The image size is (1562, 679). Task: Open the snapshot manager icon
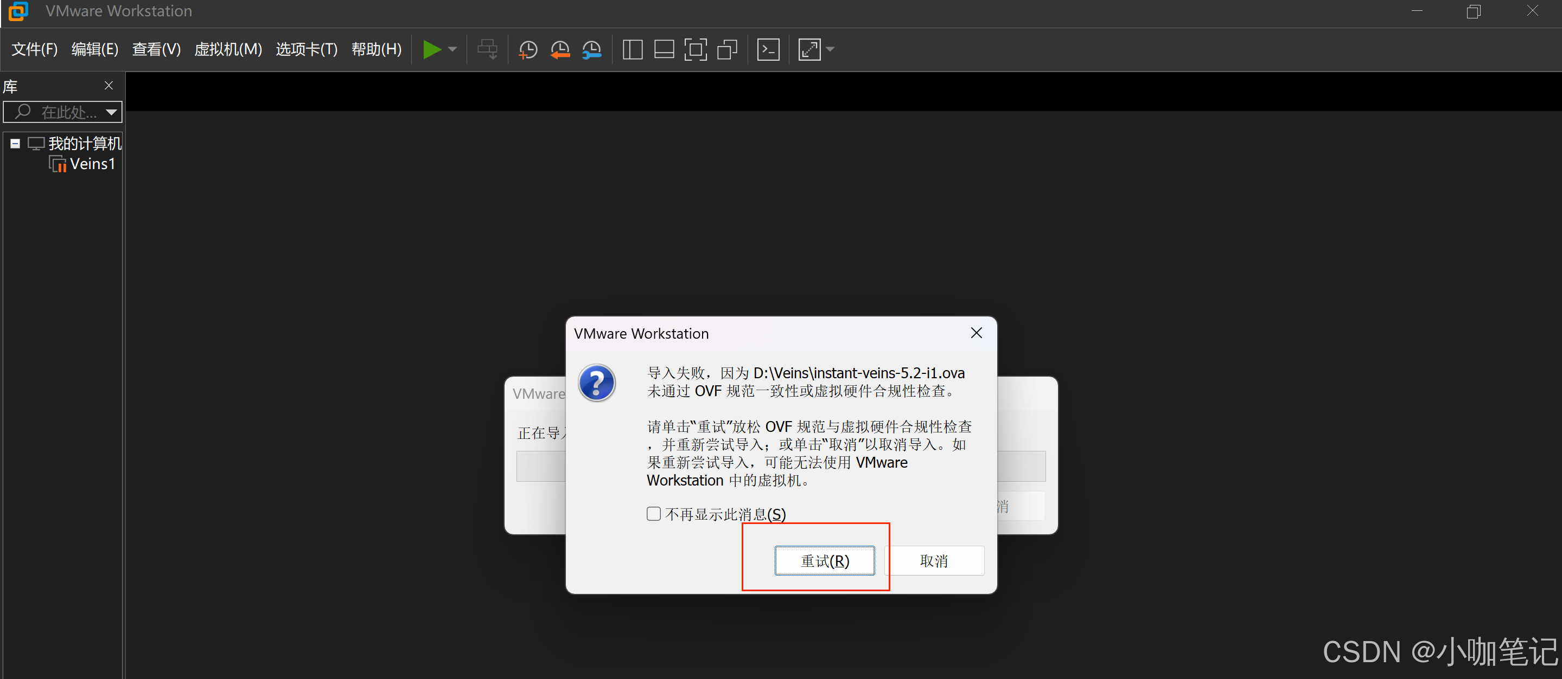pos(591,50)
